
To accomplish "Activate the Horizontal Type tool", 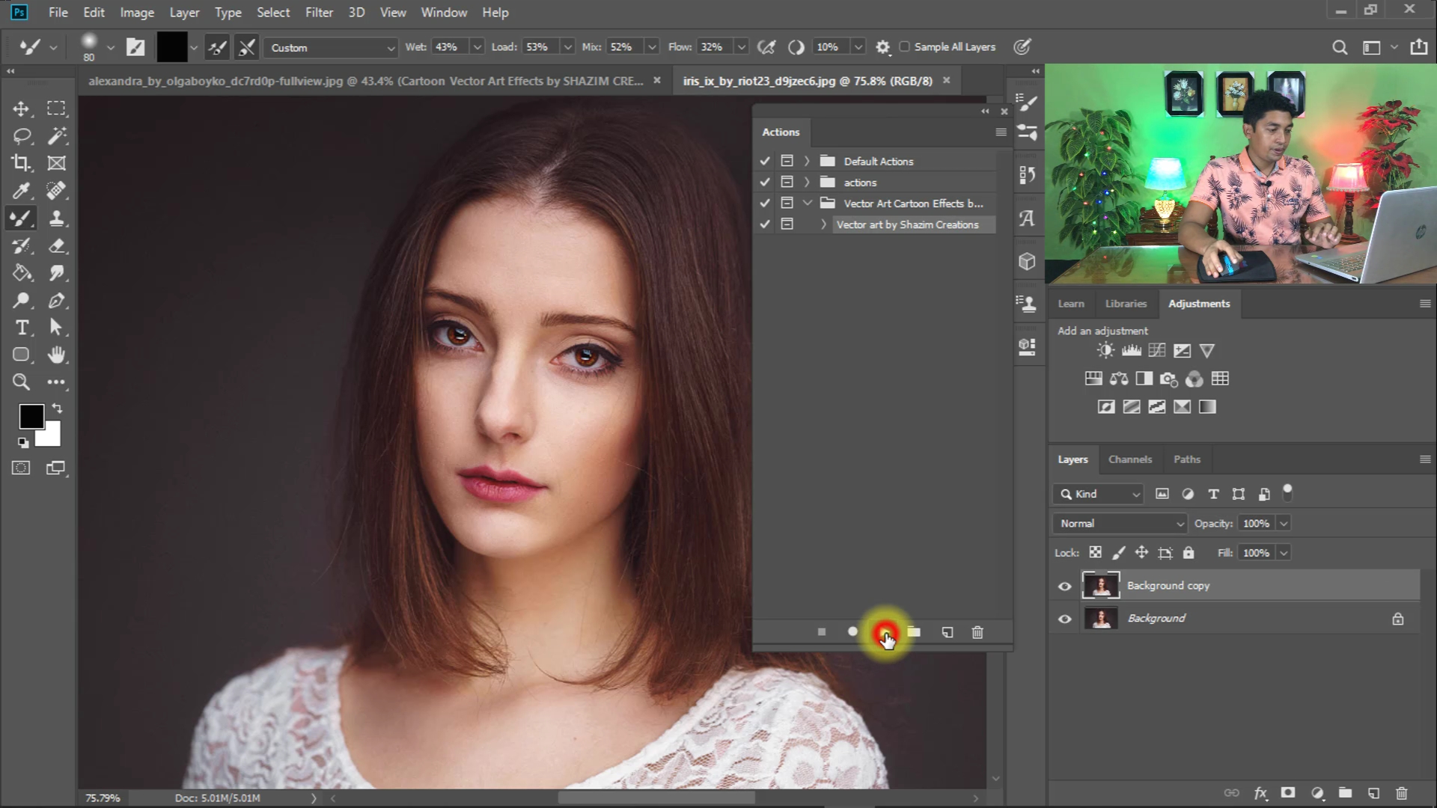I will click(21, 328).
